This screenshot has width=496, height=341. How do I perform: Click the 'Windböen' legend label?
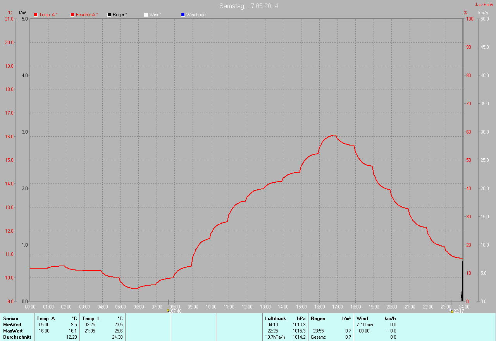(x=196, y=15)
